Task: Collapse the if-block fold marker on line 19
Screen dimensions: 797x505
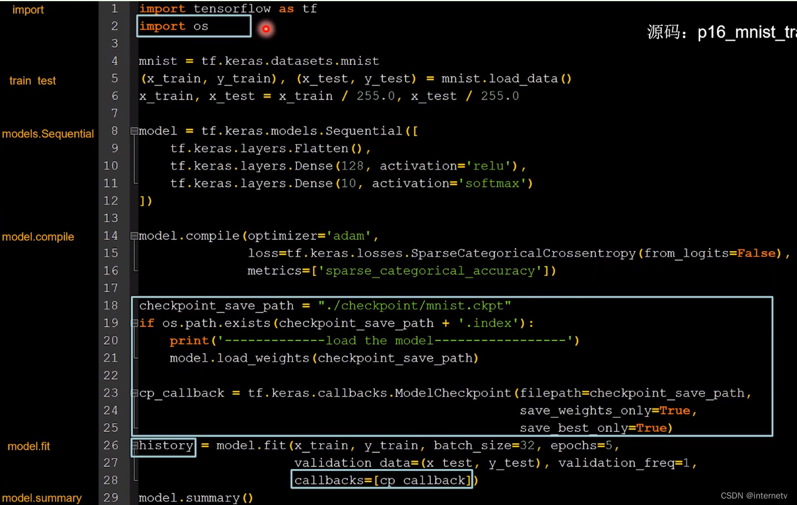Action: tap(134, 323)
